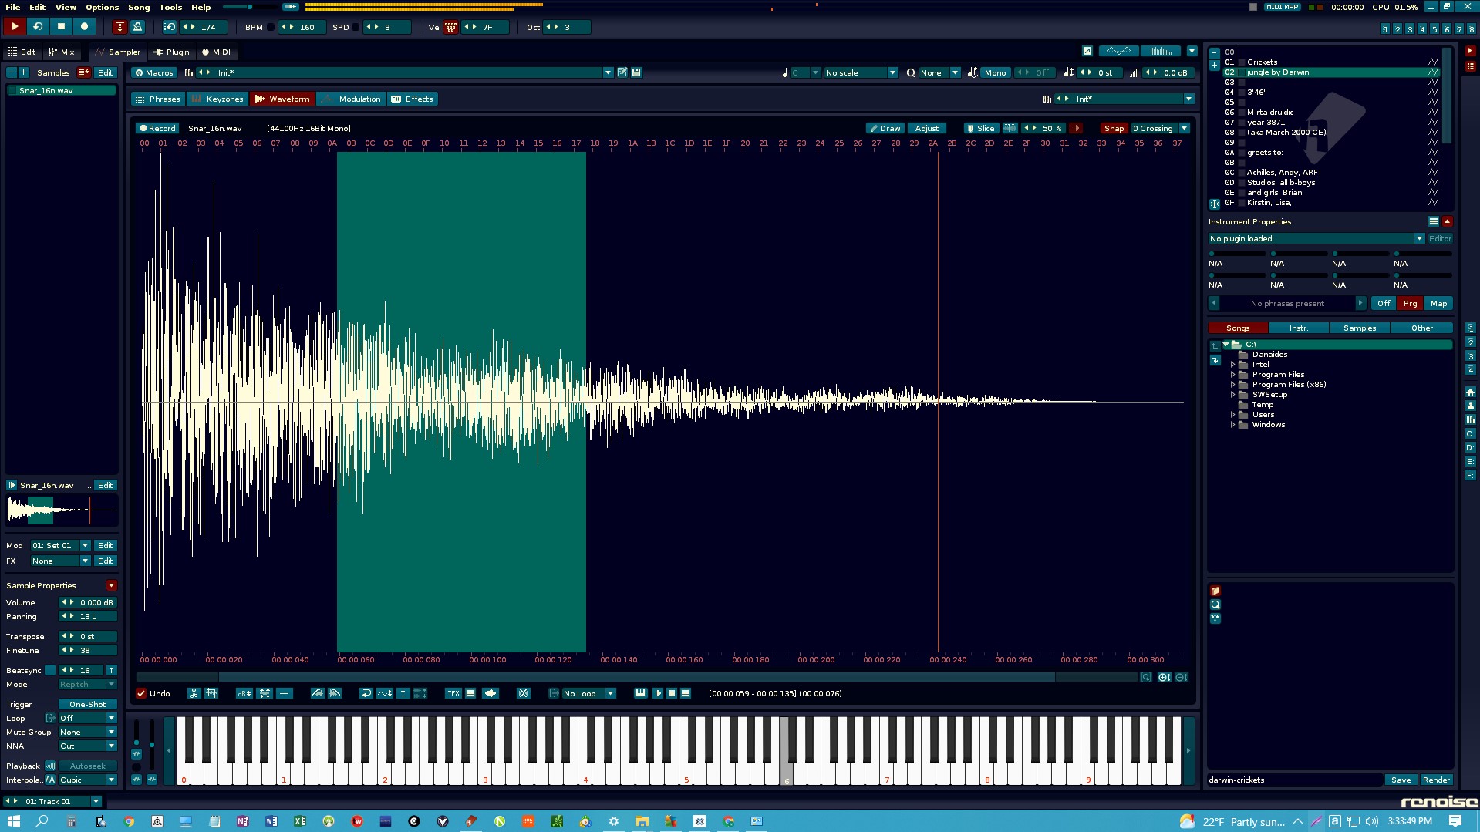Image resolution: width=1480 pixels, height=832 pixels.
Task: Toggle Autoseek playback option
Action: [88, 766]
